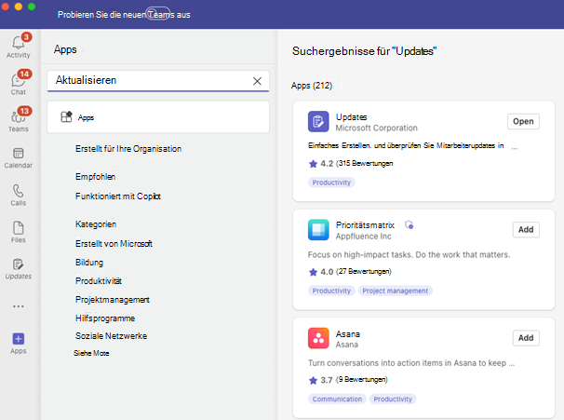Click 4.0 star rating on Prioritätsmatrix
This screenshot has width=564, height=420.
350,271
